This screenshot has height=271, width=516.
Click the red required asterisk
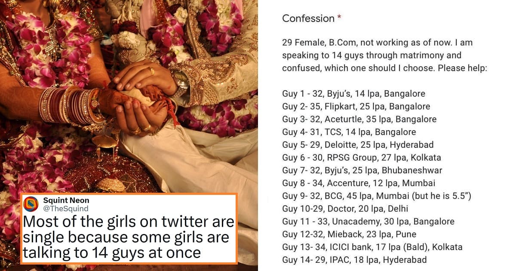coord(339,18)
